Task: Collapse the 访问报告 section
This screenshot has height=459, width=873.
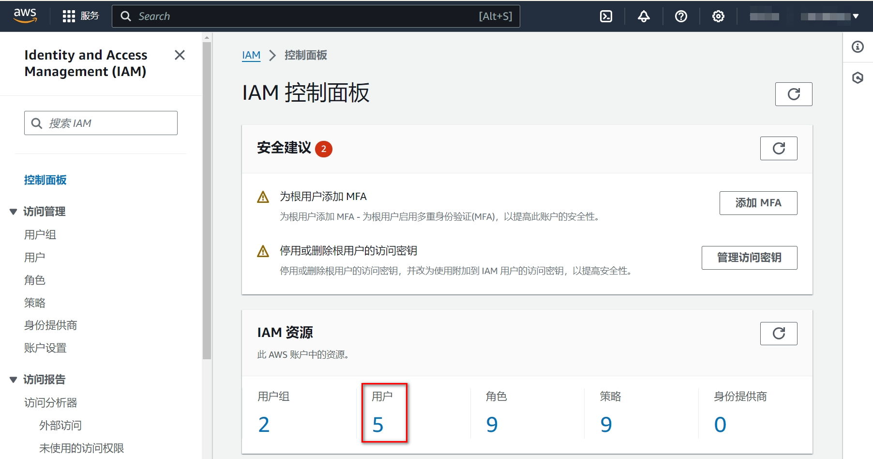Action: pos(14,380)
